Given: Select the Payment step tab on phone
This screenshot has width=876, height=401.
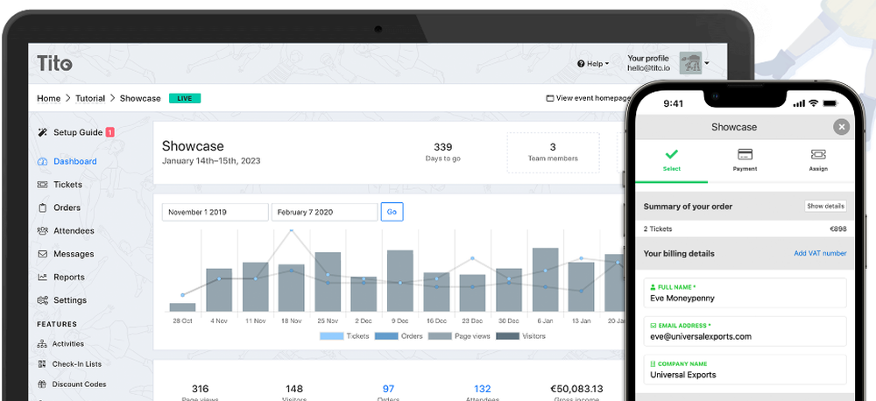Looking at the screenshot, I should [745, 159].
